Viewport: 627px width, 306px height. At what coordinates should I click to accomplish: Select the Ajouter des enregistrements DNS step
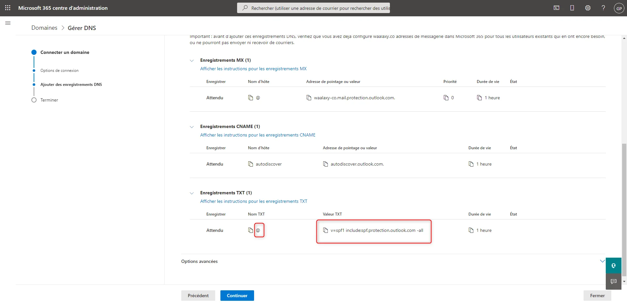pyautogui.click(x=71, y=85)
